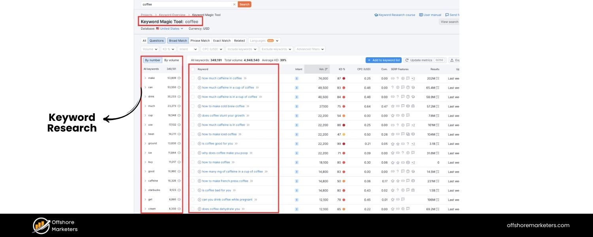593x237 pixels.
Task: Switch to the Phrase Match tab
Action: [200, 40]
